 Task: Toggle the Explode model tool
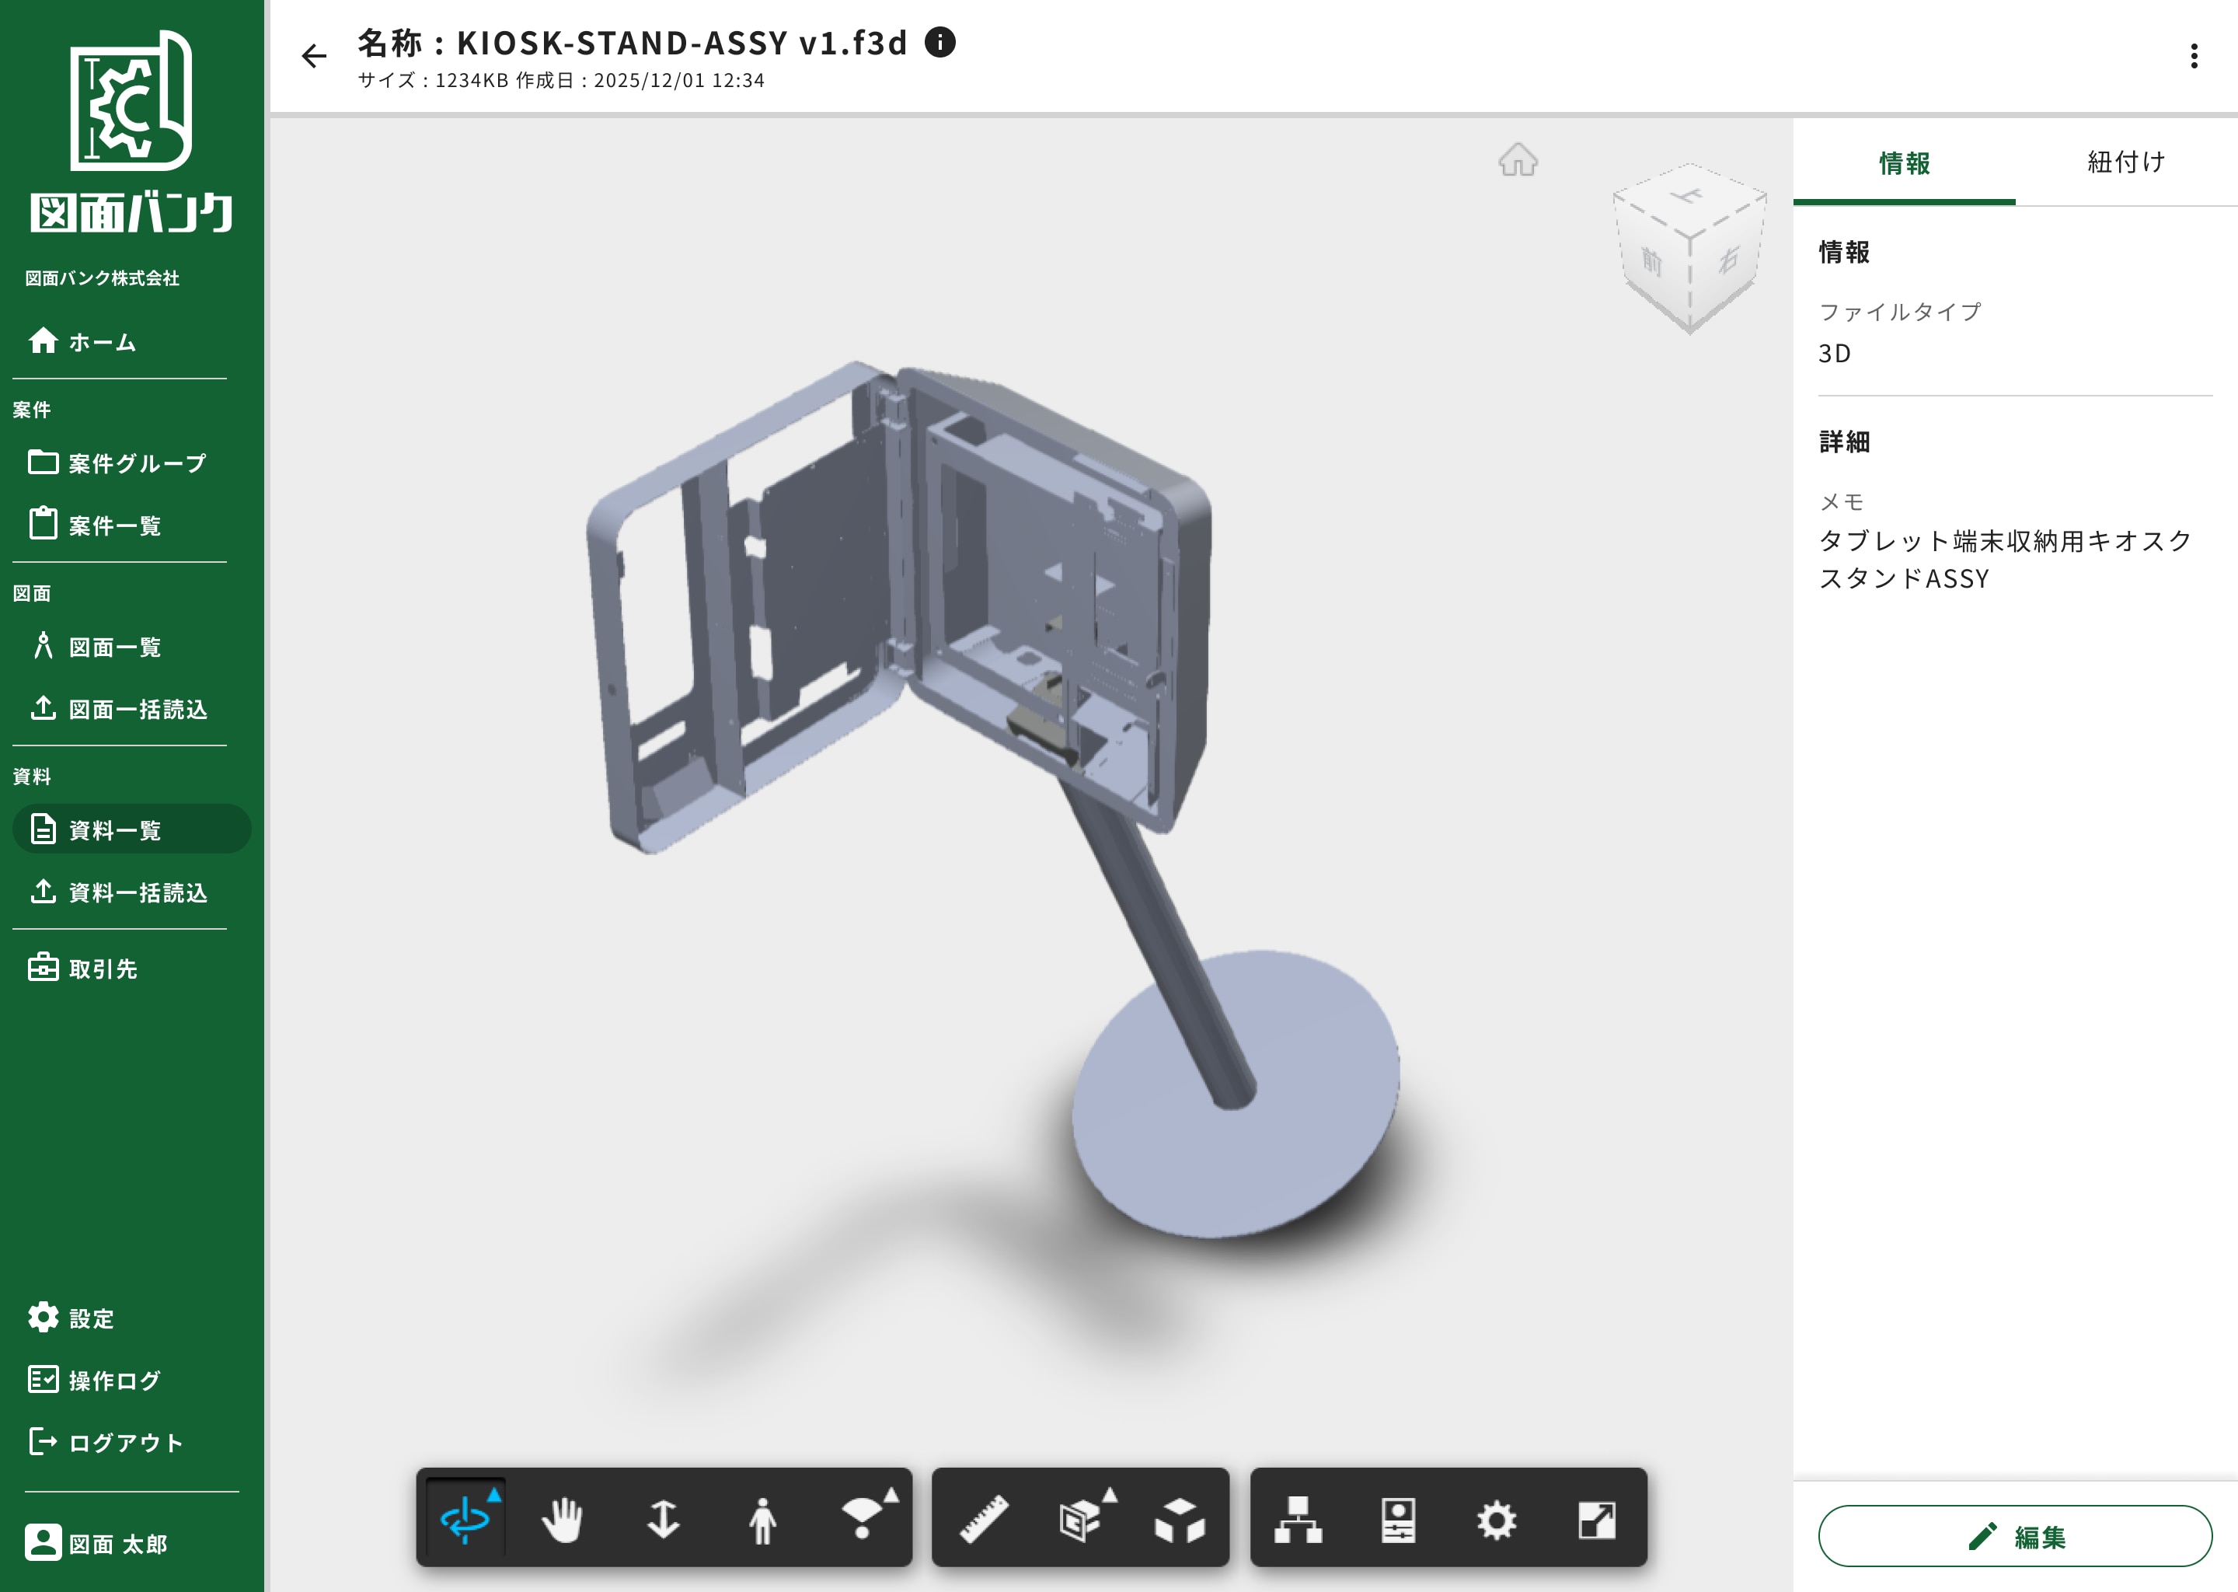(1180, 1520)
